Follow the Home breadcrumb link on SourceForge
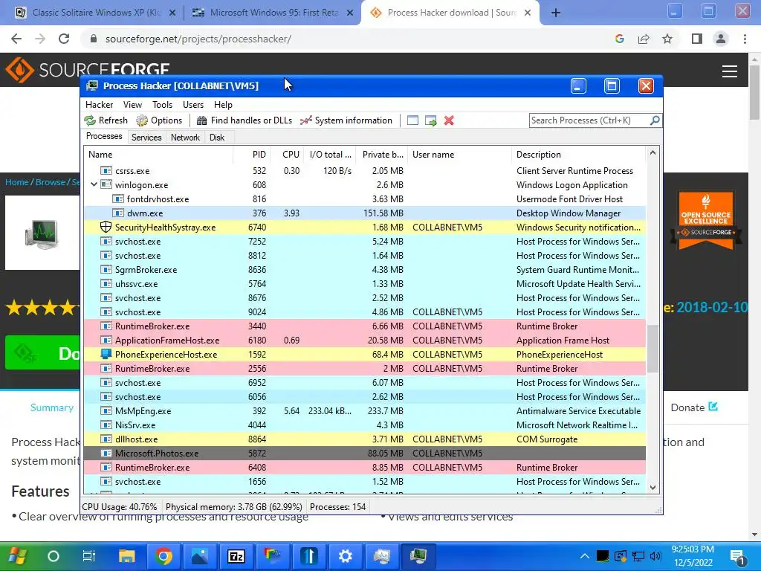Viewport: 761px width, 571px height. (17, 182)
